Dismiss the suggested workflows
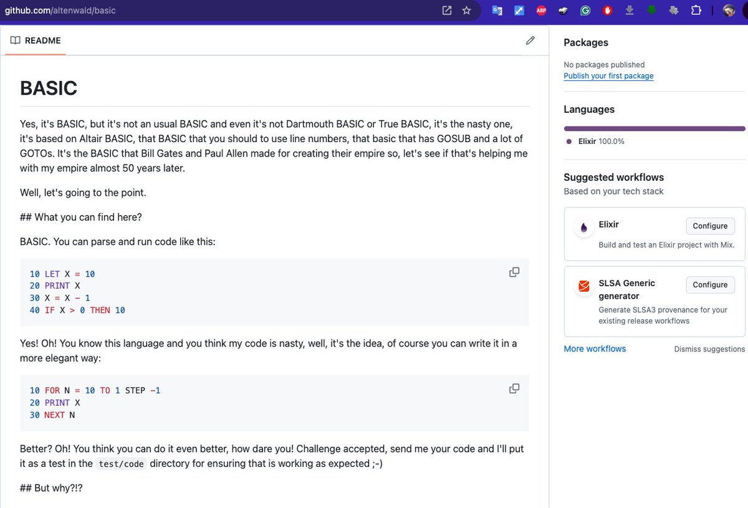748x508 pixels. pyautogui.click(x=709, y=349)
